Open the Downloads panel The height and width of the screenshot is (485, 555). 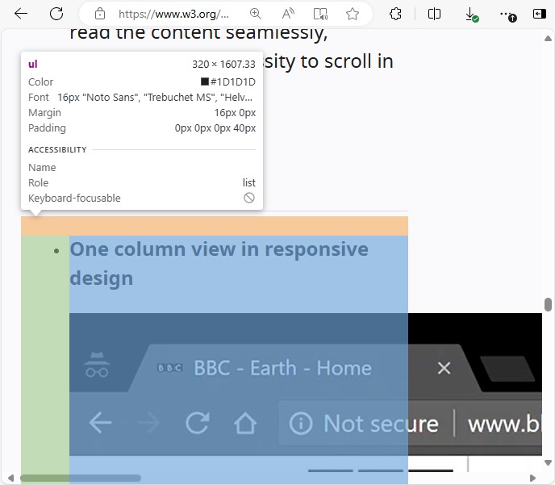coord(471,14)
